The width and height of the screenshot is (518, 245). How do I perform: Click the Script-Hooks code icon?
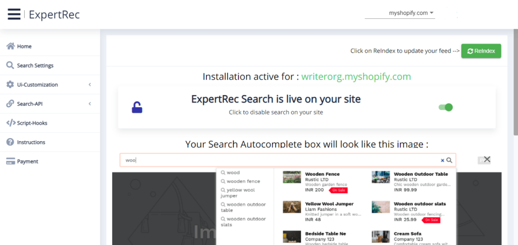(11, 123)
